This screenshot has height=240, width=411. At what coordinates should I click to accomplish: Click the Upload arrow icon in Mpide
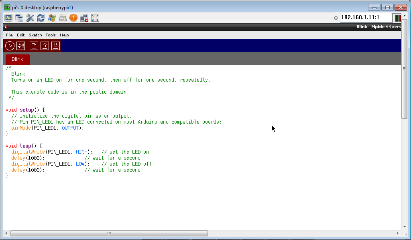[21, 46]
